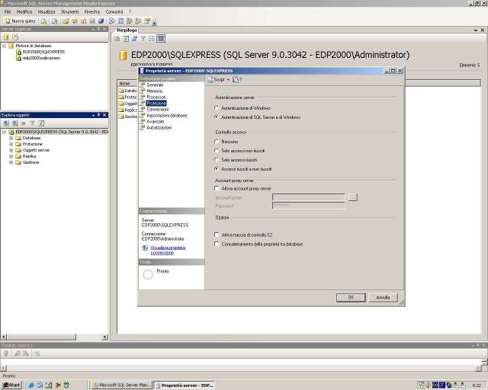488x390 pixels.
Task: Select Solo accessi riusciti option
Action: coord(217,160)
